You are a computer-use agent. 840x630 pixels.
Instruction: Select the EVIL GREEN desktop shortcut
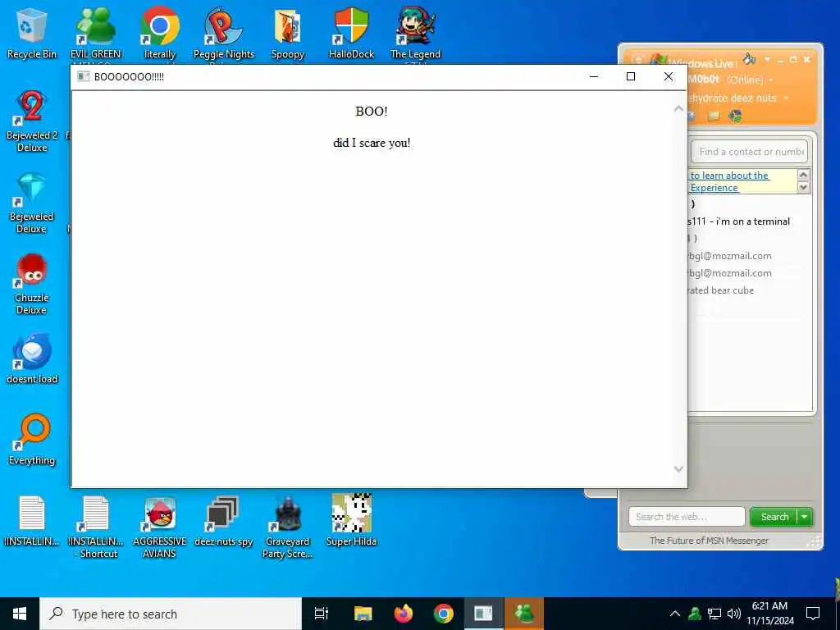coord(95,33)
